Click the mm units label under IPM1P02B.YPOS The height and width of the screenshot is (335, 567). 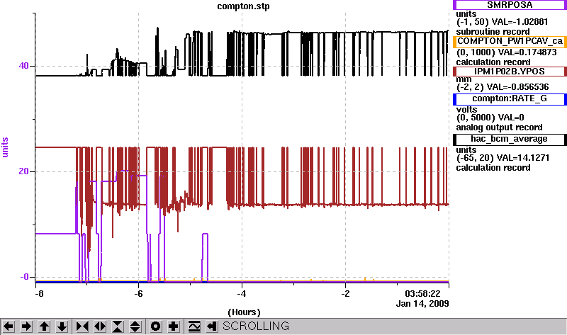point(464,79)
